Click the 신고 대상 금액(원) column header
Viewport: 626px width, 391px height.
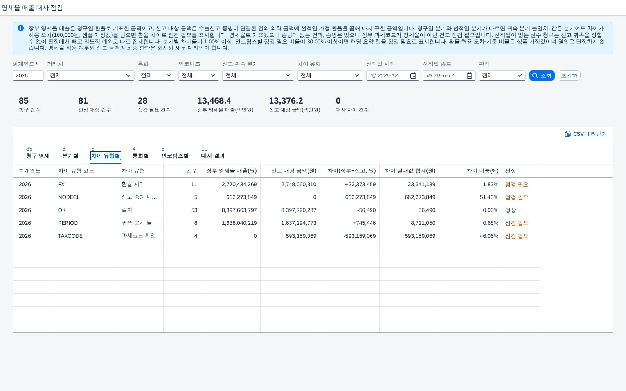[290, 171]
